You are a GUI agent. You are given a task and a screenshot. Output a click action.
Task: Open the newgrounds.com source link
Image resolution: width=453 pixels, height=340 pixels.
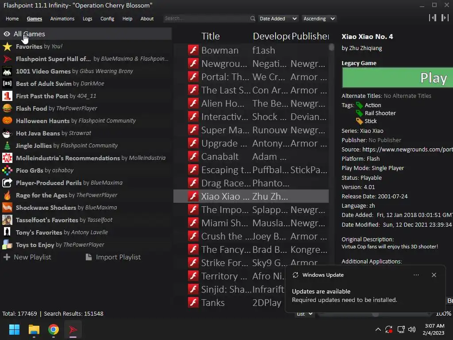(x=407, y=150)
